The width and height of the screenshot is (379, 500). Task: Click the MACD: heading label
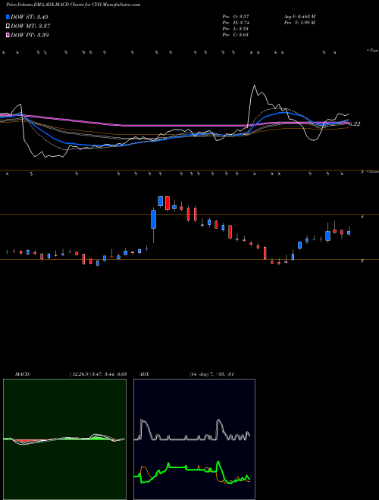pos(22,374)
